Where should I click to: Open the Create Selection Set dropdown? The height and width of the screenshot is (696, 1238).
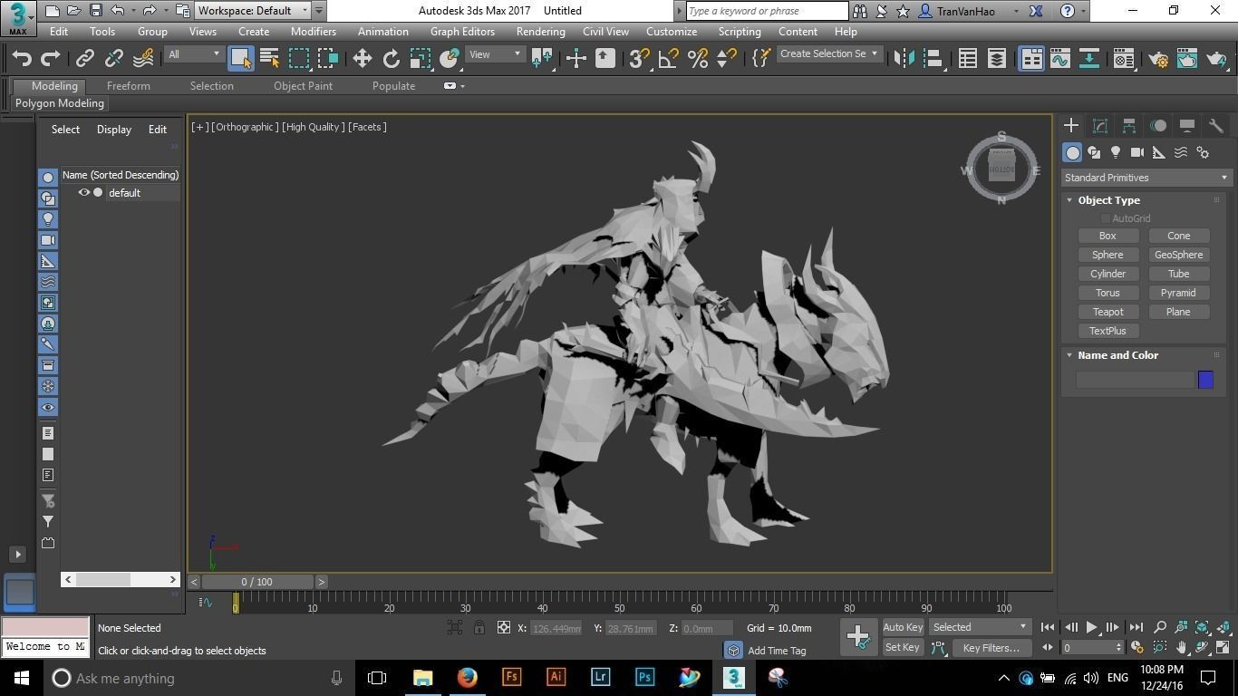829,54
